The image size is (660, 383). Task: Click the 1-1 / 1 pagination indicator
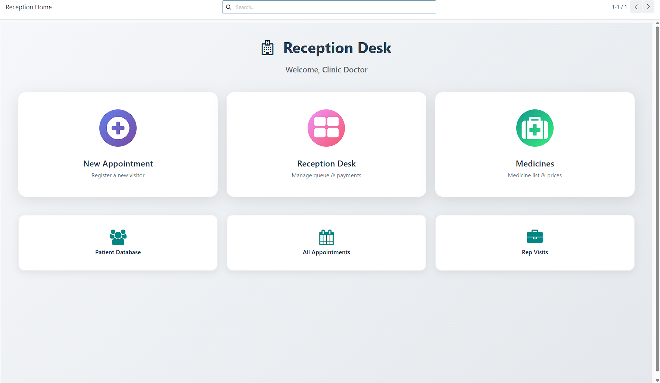pos(619,7)
